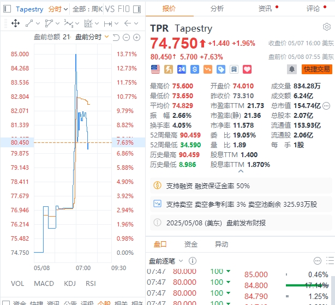Collapse the quote details with up chevron

pos(241,171)
